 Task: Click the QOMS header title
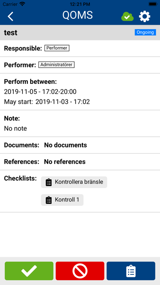pyautogui.click(x=78, y=15)
